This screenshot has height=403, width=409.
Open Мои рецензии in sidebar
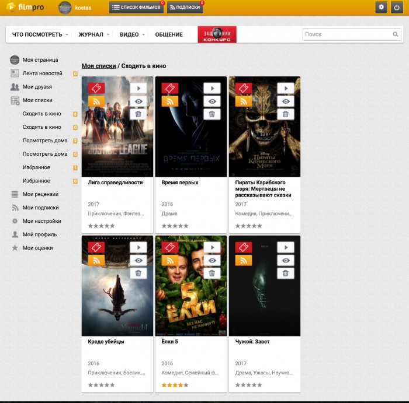point(34,194)
